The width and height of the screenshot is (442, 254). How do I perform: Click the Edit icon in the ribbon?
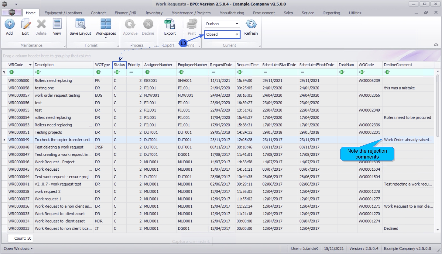(25, 24)
